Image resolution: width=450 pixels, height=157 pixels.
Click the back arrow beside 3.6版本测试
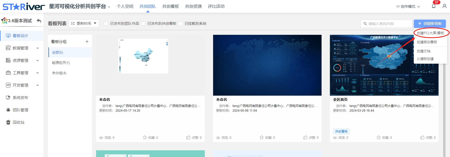39,21
